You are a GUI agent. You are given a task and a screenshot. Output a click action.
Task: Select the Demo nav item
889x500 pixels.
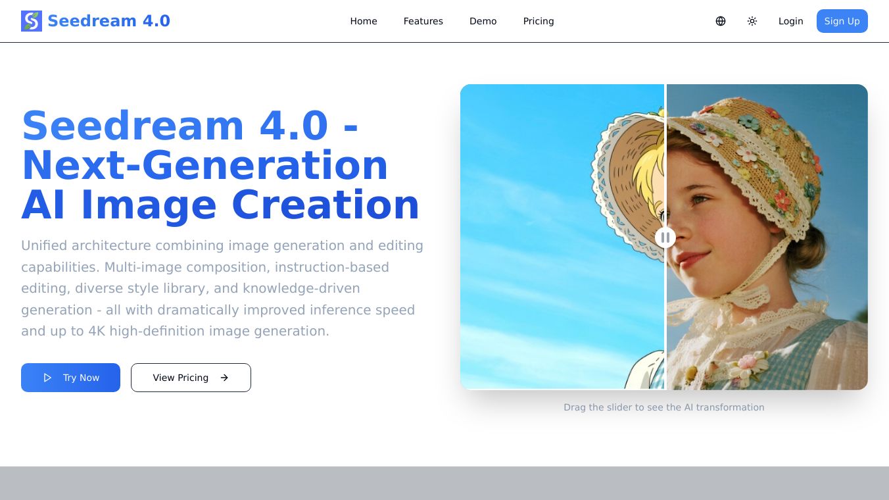click(x=483, y=21)
